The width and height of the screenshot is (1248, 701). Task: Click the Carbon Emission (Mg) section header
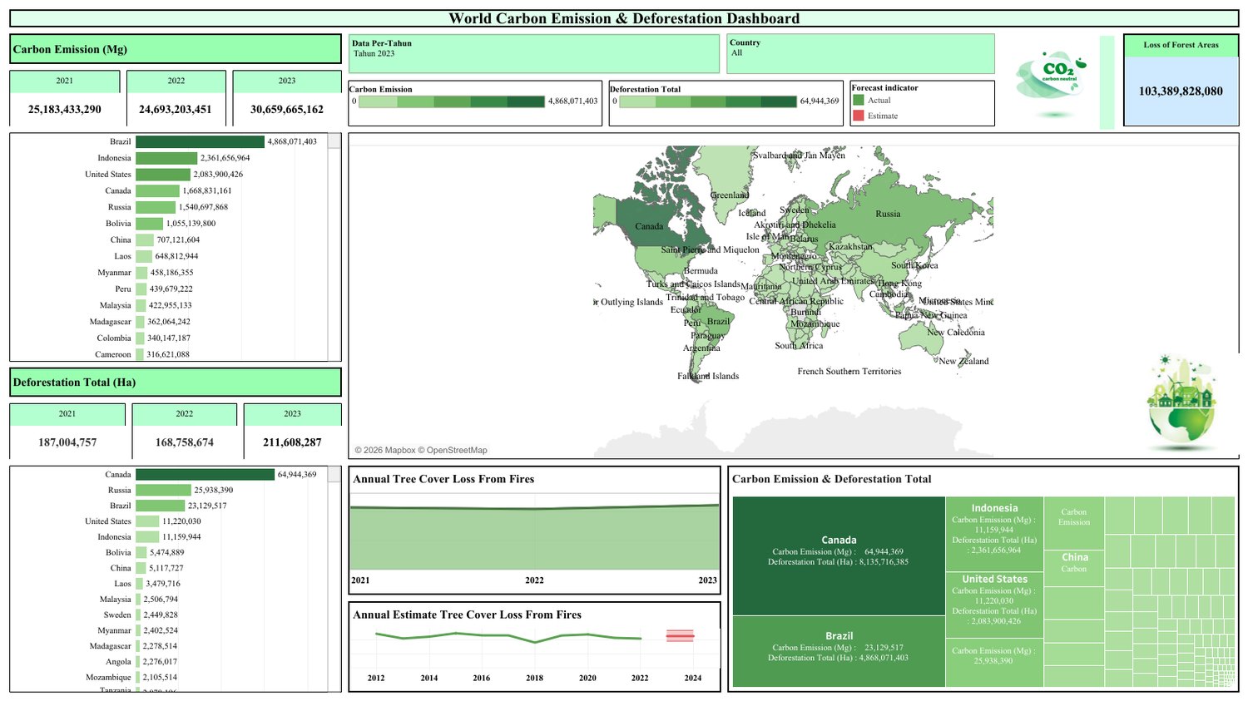pyautogui.click(x=176, y=49)
